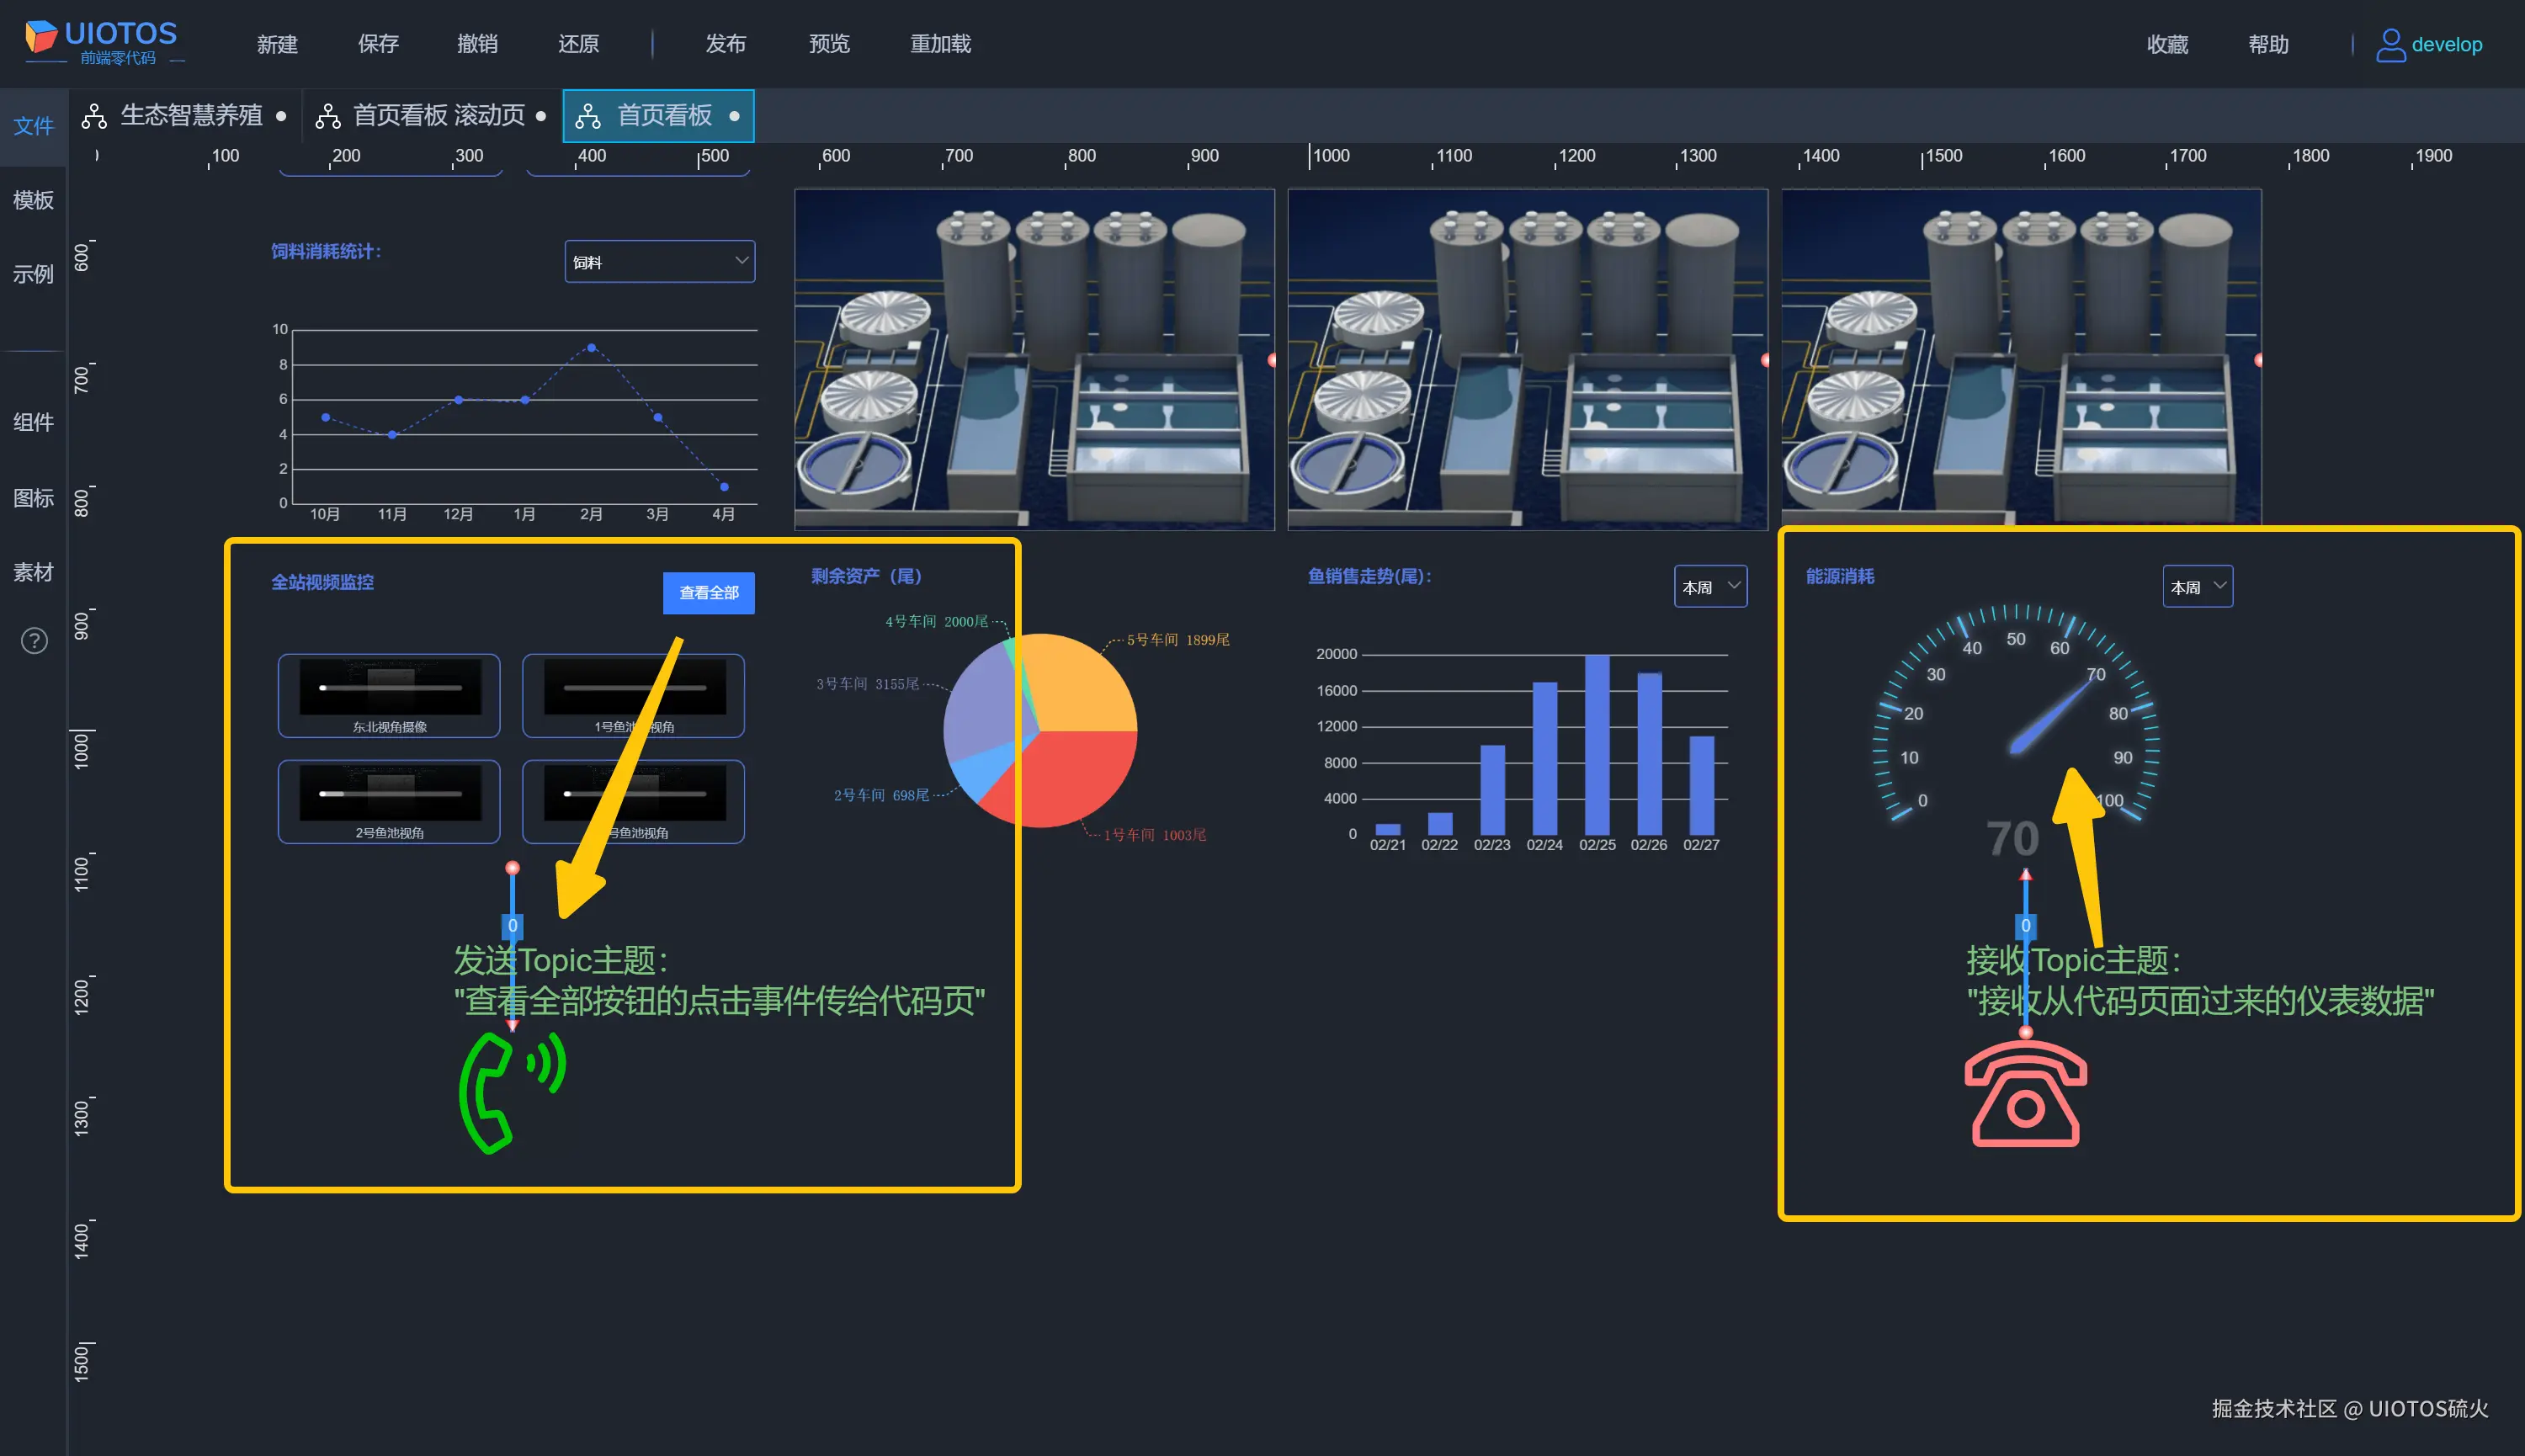This screenshot has height=1456, width=2525.
Task: Expand 本周 dropdown for 鱼销售走势
Action: coord(1710,587)
